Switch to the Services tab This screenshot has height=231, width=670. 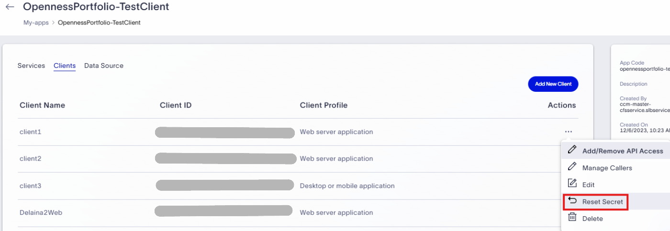31,66
